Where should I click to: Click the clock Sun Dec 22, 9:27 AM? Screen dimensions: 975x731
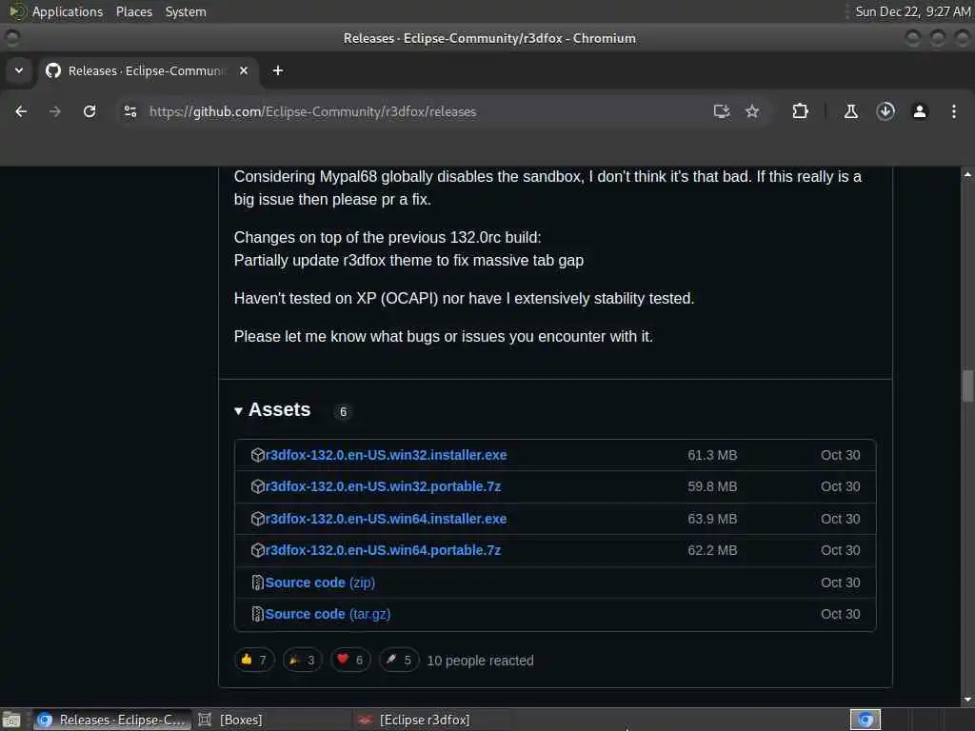click(913, 11)
